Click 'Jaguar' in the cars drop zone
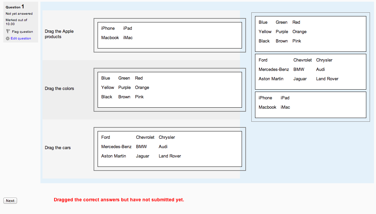The height and width of the screenshot is (214, 376). [142, 156]
